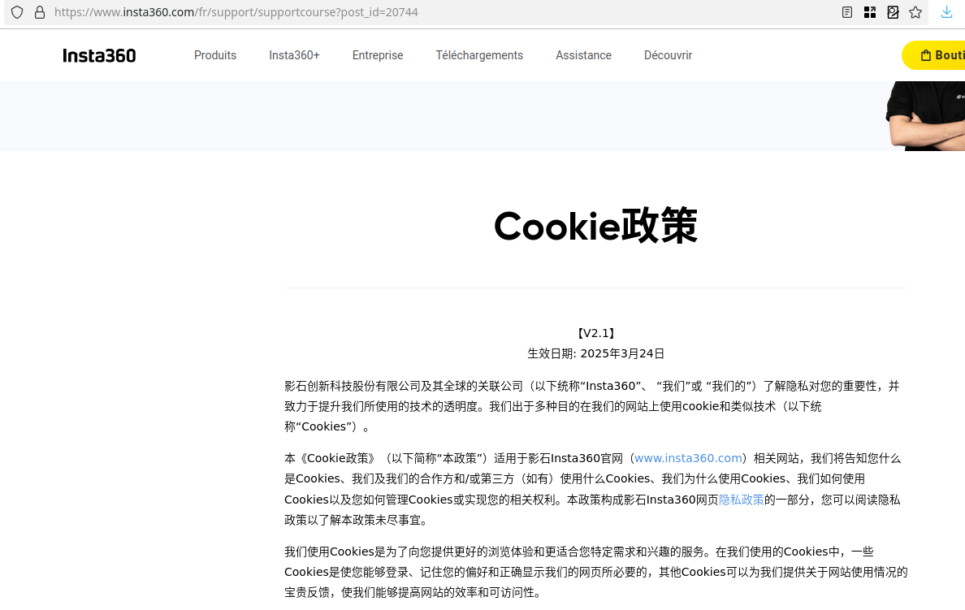Open the Produits menu
Screen dimensions: 965x610
coord(214,55)
